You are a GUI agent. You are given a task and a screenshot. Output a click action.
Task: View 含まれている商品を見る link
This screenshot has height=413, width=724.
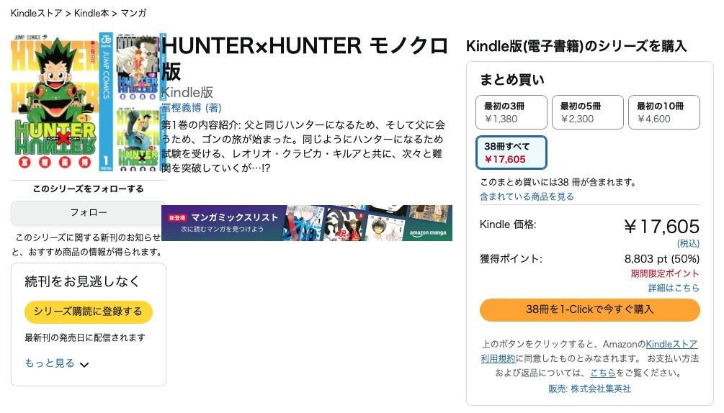527,197
